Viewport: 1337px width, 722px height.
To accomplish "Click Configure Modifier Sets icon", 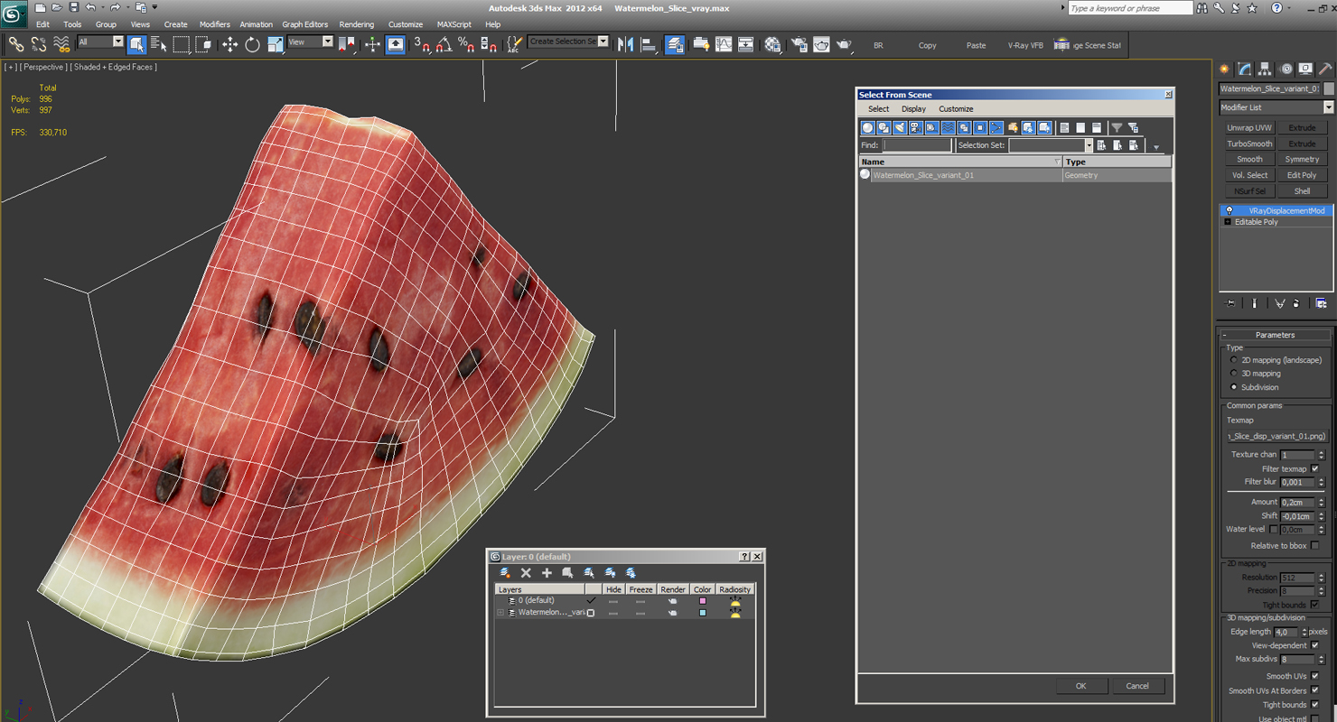I will (x=1321, y=303).
